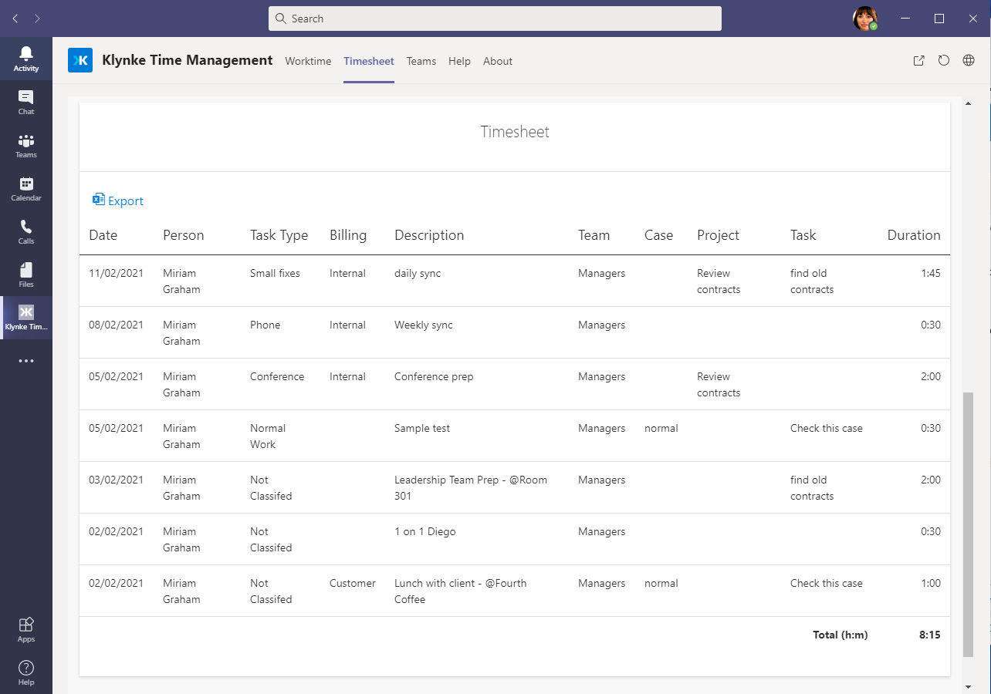Open Files in the sidebar
Screen dimensions: 991x694
tap(26, 275)
